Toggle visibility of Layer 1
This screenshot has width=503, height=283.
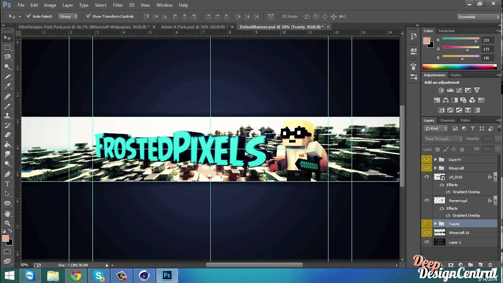(x=426, y=242)
